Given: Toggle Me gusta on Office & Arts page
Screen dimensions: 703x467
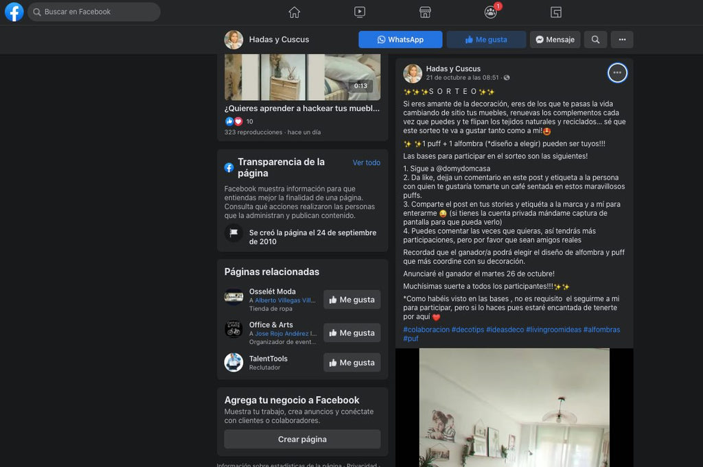Looking at the screenshot, I should 351,333.
